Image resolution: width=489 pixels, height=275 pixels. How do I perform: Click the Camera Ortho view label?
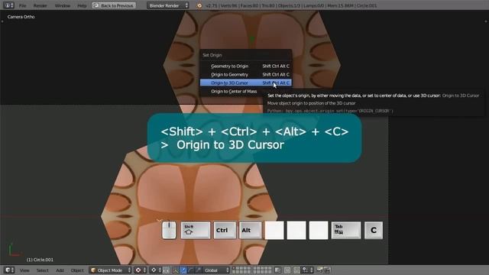point(21,17)
